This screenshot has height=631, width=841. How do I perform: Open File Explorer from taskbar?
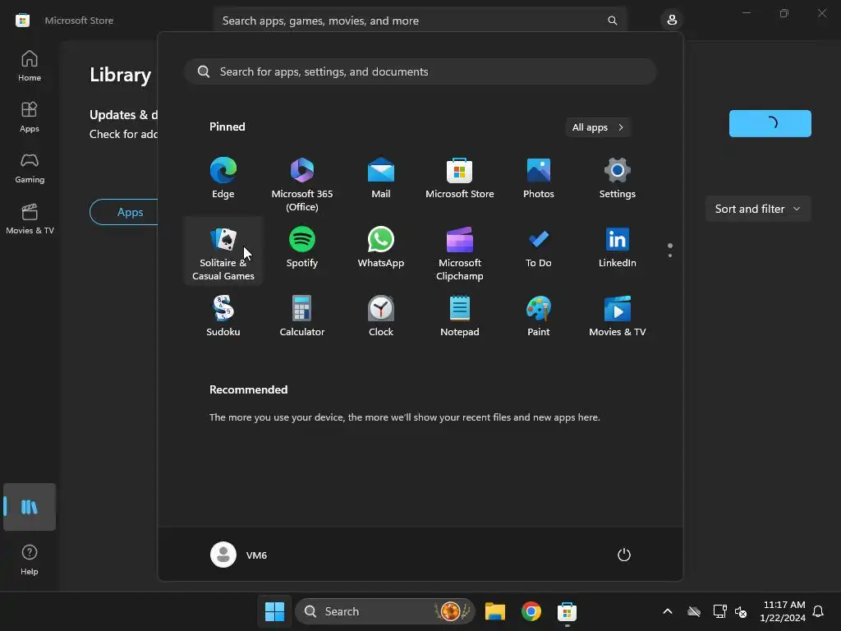pos(495,611)
